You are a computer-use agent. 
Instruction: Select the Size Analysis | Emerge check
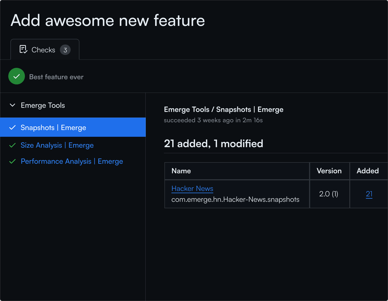pos(57,145)
